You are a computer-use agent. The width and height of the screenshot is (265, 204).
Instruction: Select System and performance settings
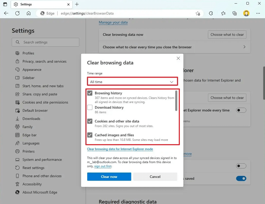pyautogui.click(x=42, y=160)
